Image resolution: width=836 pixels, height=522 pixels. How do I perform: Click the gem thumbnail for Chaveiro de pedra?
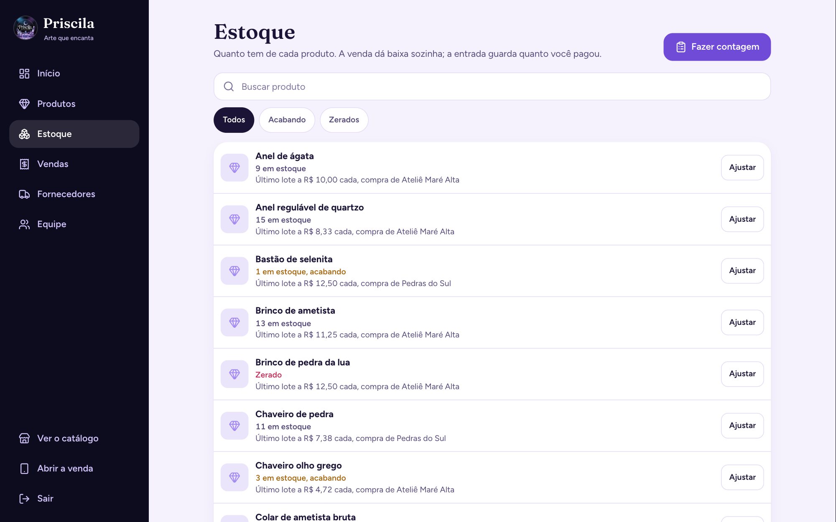click(234, 425)
